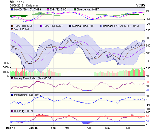The height and width of the screenshot is (133, 155).
Task: Click the Mar label on the time axis
Action: click(67, 128)
